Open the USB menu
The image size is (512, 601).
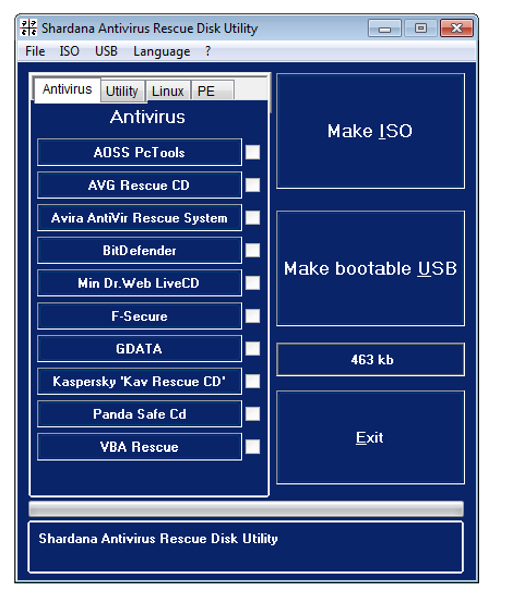[x=106, y=51]
